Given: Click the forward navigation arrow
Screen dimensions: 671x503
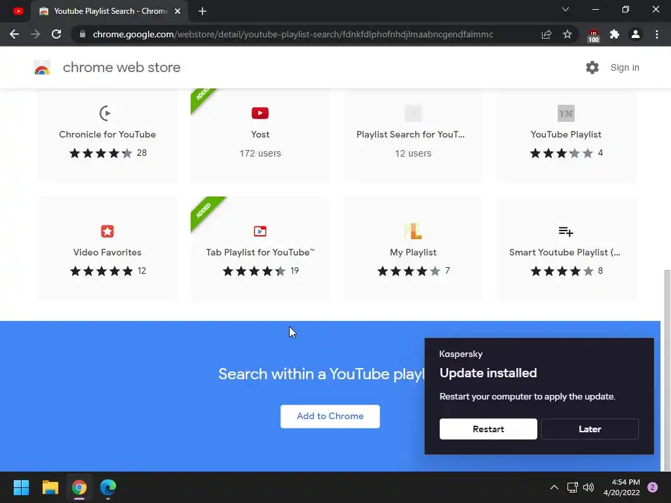Looking at the screenshot, I should 35,34.
